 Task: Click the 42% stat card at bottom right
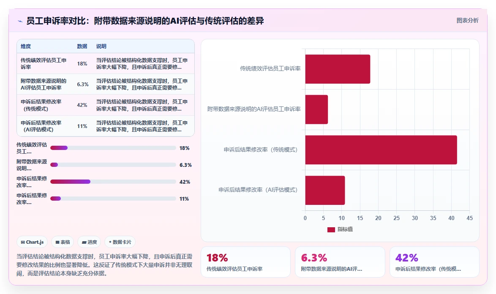(434, 262)
